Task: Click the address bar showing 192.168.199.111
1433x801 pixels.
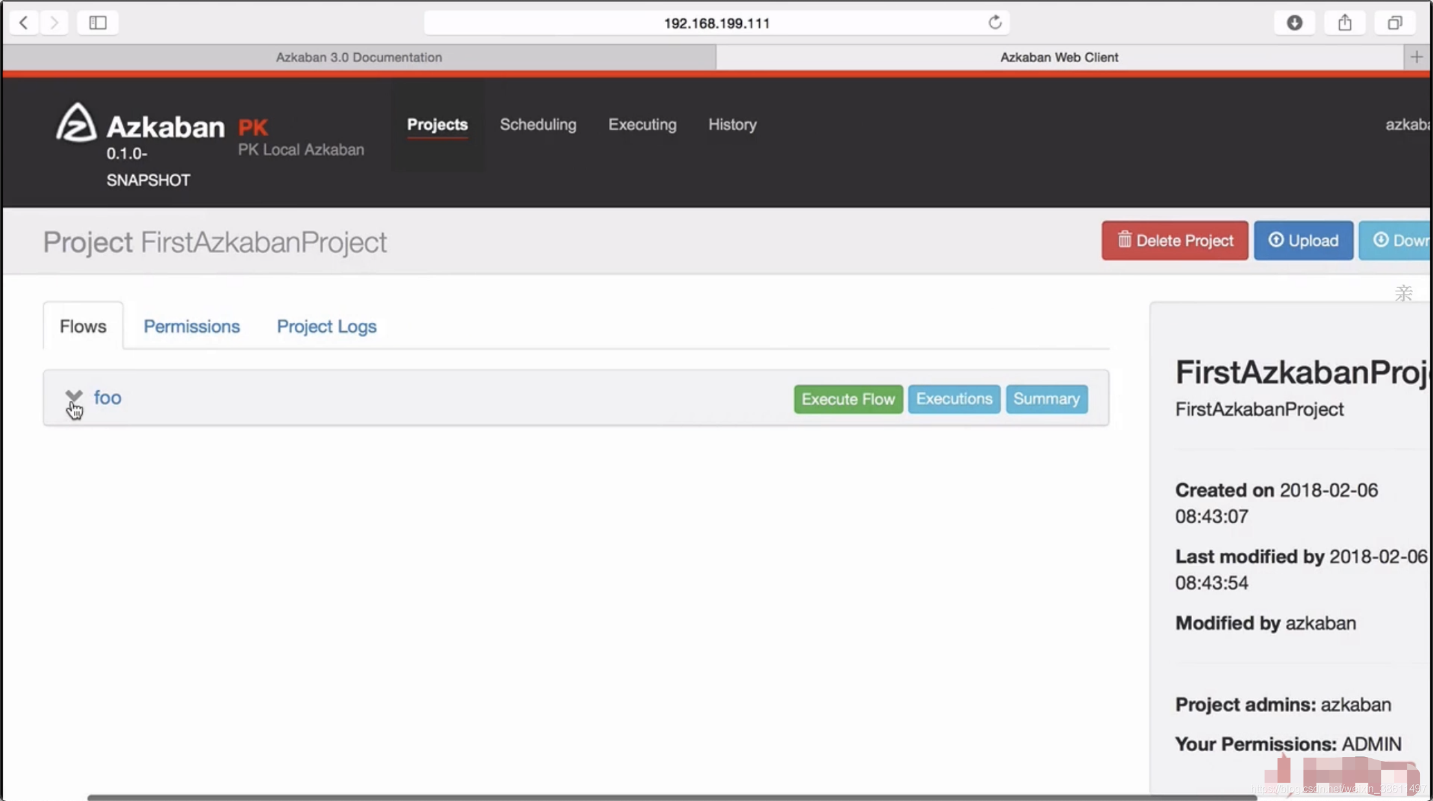Action: 716,23
